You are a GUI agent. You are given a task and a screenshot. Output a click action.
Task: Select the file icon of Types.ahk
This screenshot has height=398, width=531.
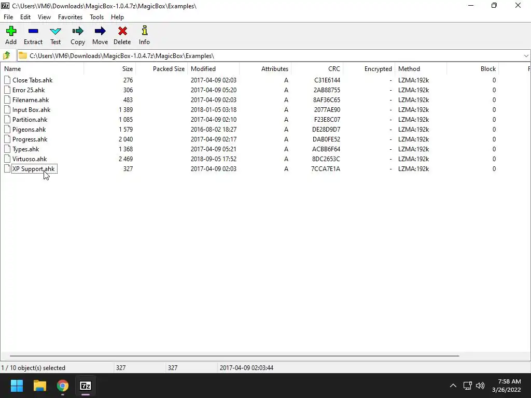7,149
